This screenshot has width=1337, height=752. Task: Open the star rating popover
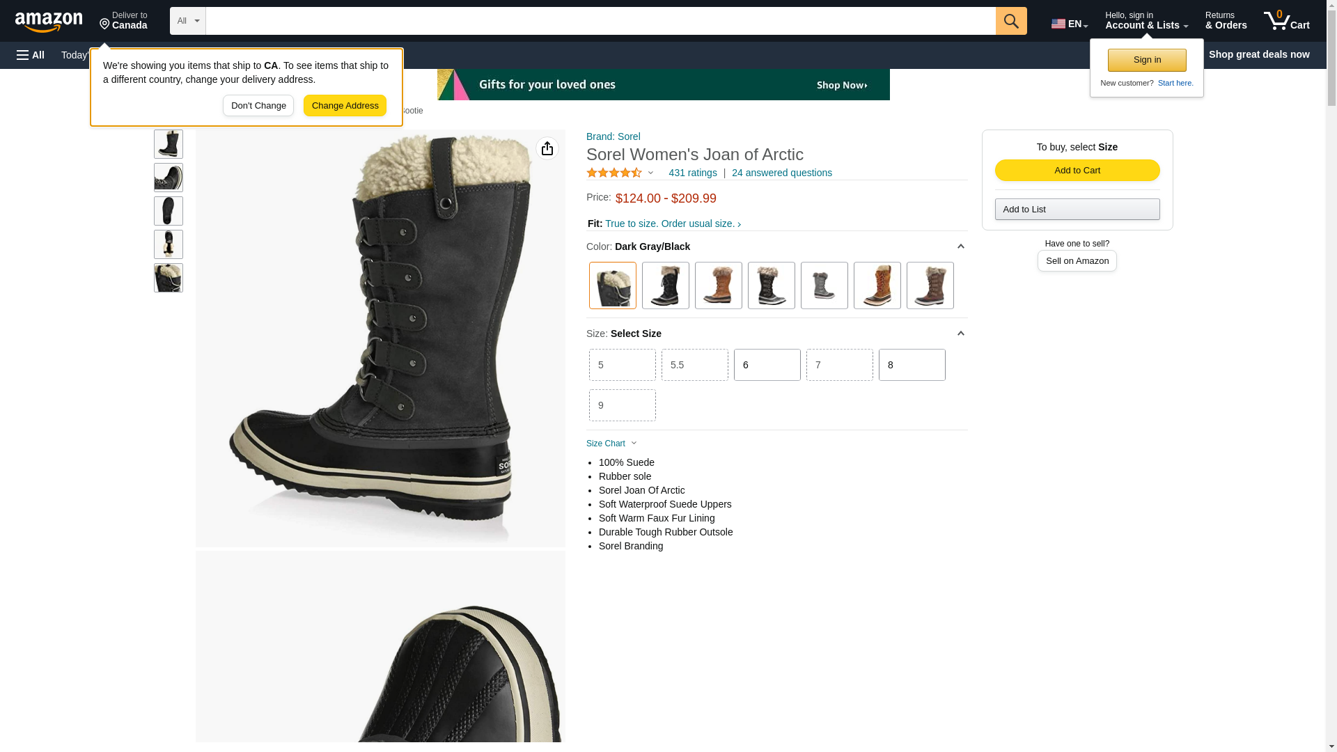coord(620,173)
